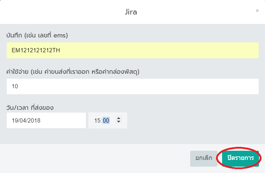265x173 pixels.
Task: Click the Jira dialog title text
Action: 131,12
